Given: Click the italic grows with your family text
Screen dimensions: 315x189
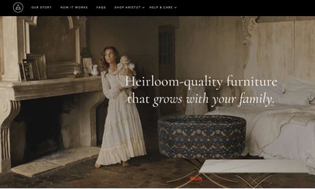Looking at the screenshot, I should (213, 99).
